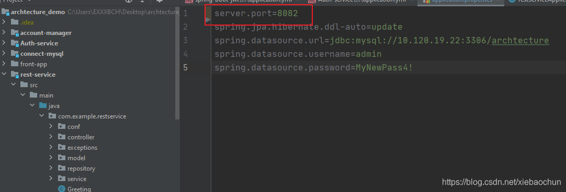The width and height of the screenshot is (566, 192).
Task: Place cursor in server.port=8082 line
Action: [256, 14]
